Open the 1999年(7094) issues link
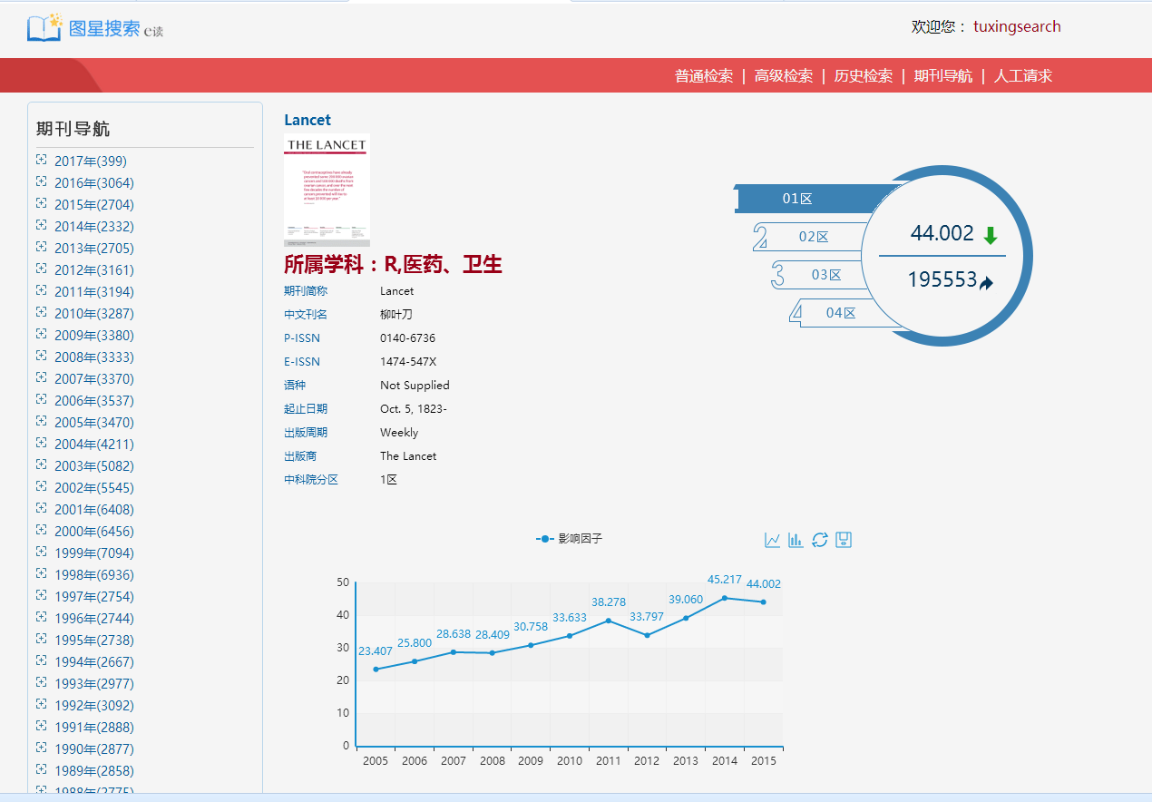The width and height of the screenshot is (1152, 802). point(94,553)
